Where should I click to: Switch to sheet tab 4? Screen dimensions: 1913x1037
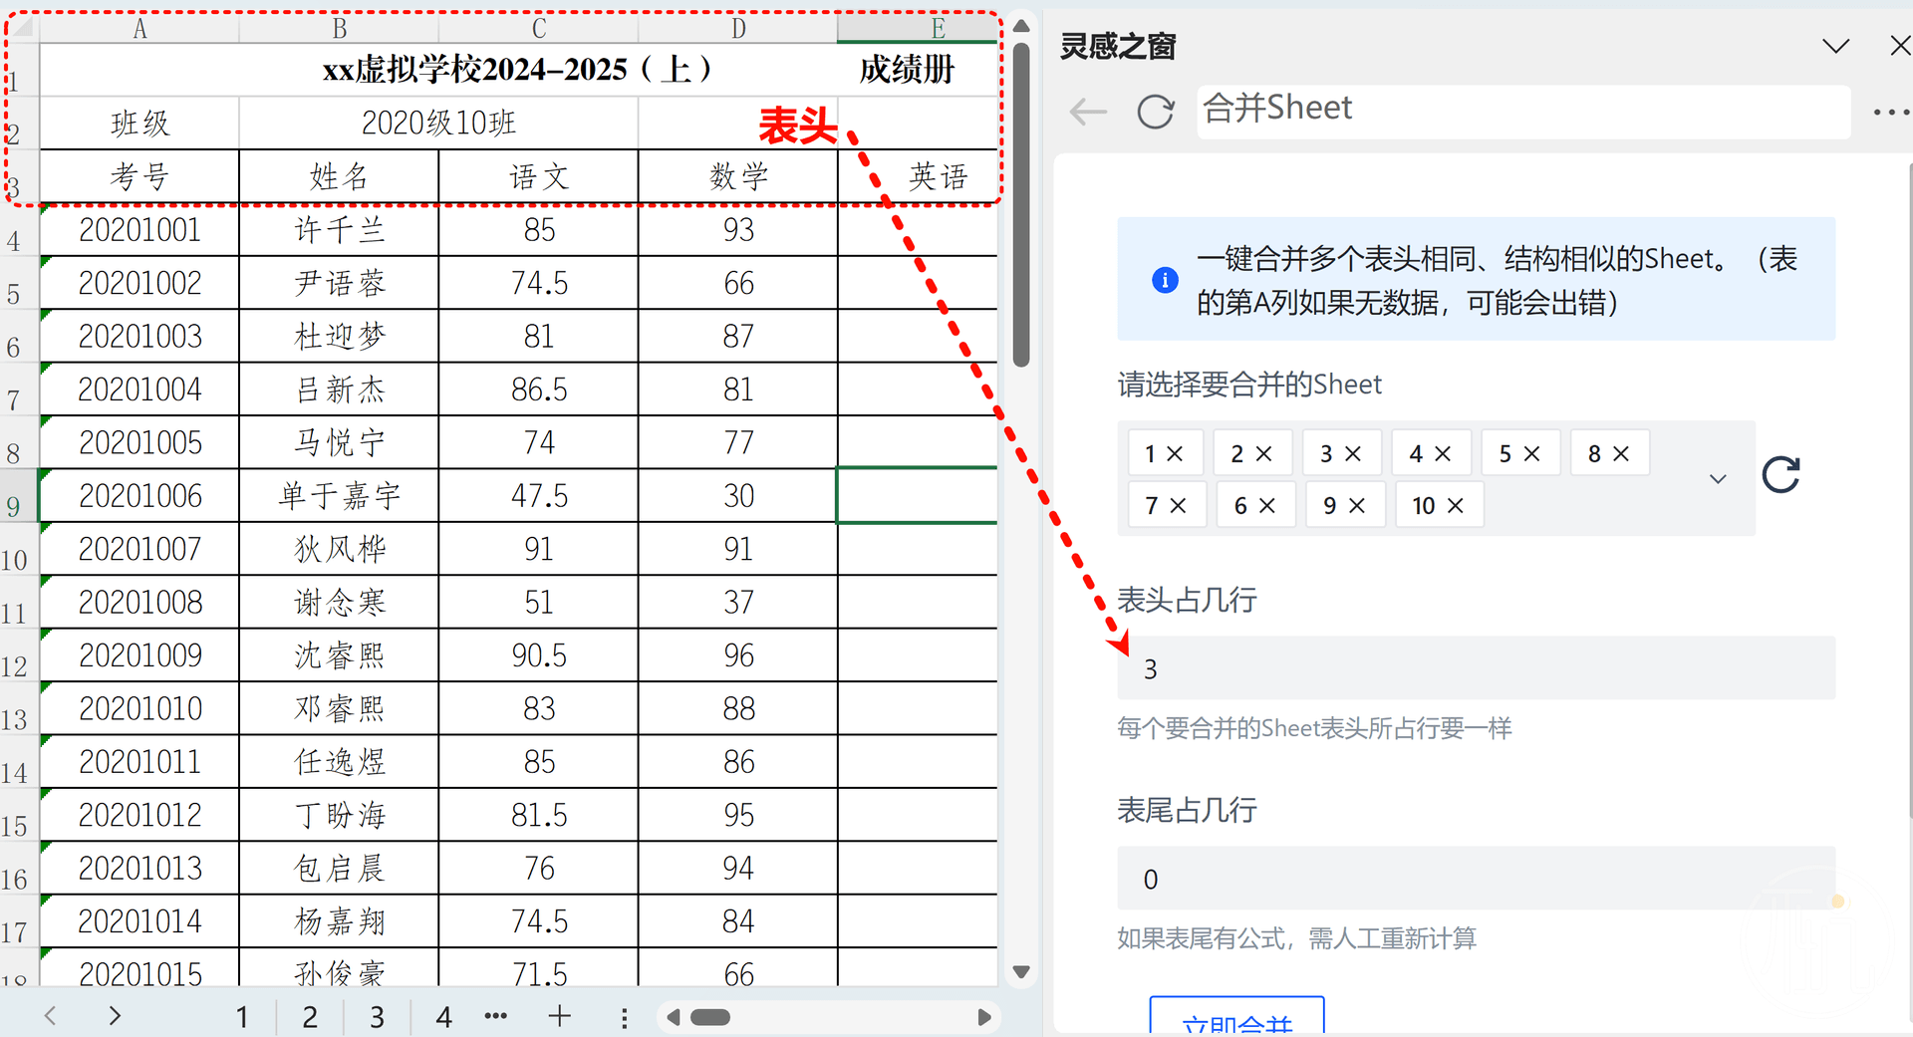443,1016
